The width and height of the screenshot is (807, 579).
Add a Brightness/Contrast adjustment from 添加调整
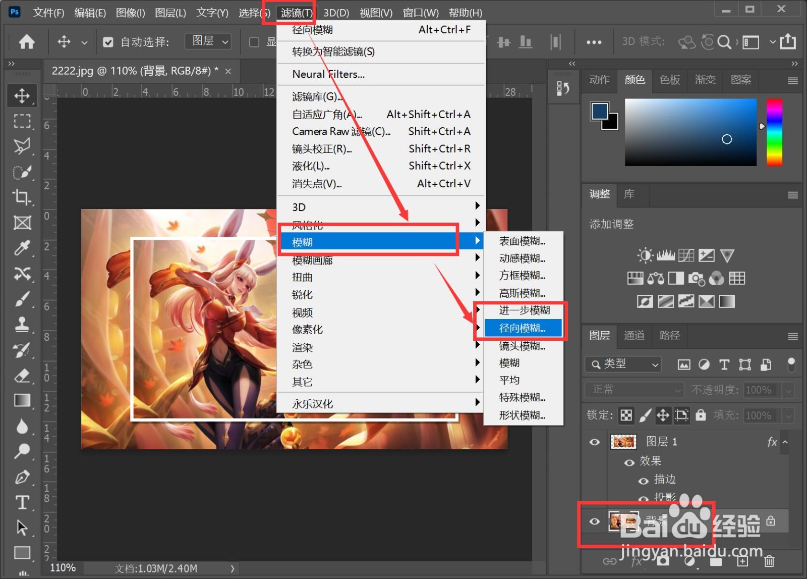[x=645, y=255]
